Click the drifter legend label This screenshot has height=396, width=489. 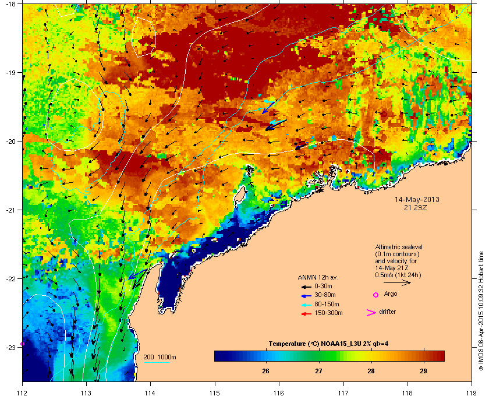[387, 312]
